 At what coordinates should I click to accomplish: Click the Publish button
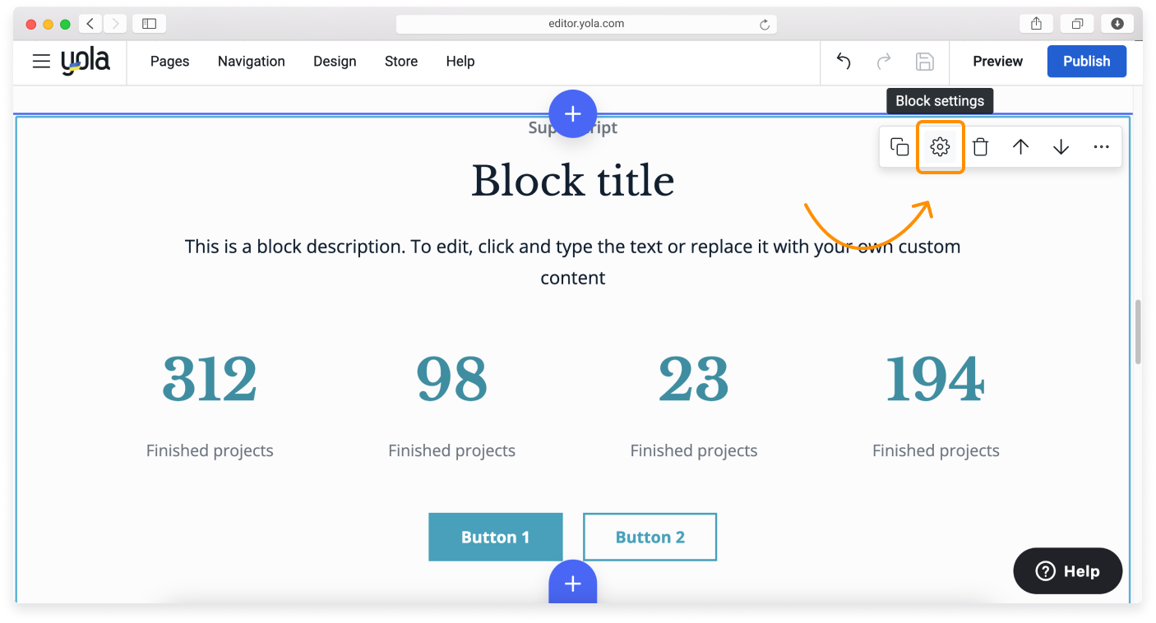click(1086, 62)
